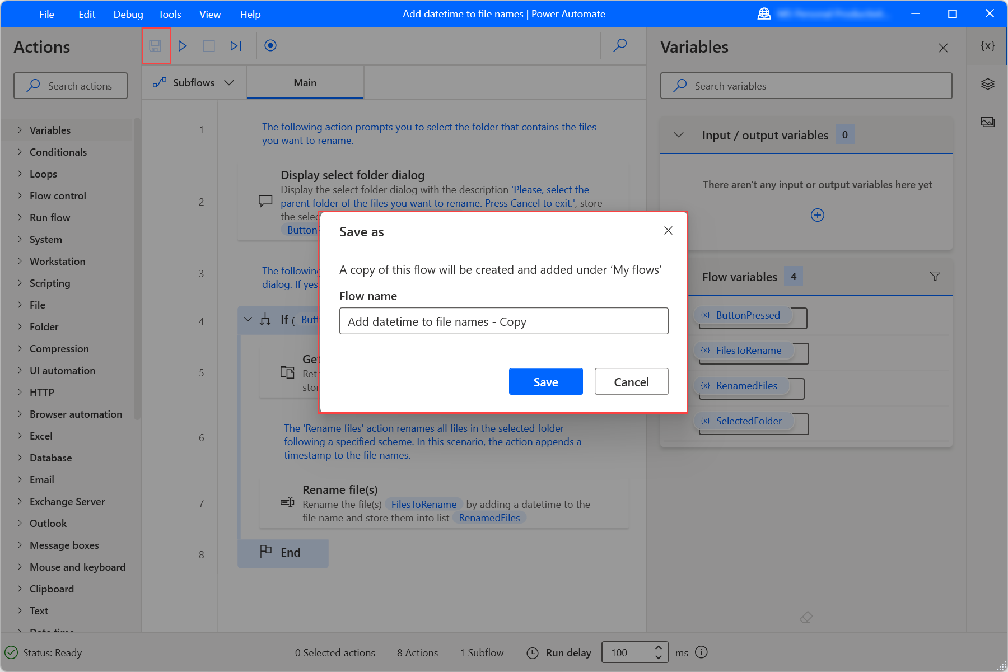Cancel the Save as dialog

click(631, 381)
